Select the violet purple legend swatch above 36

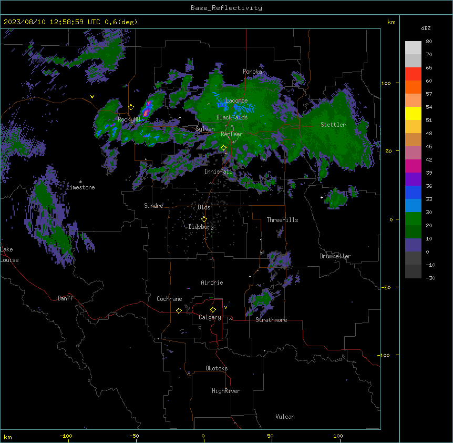coord(413,179)
